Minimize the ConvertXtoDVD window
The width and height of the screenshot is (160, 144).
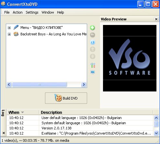[x=141, y=4]
